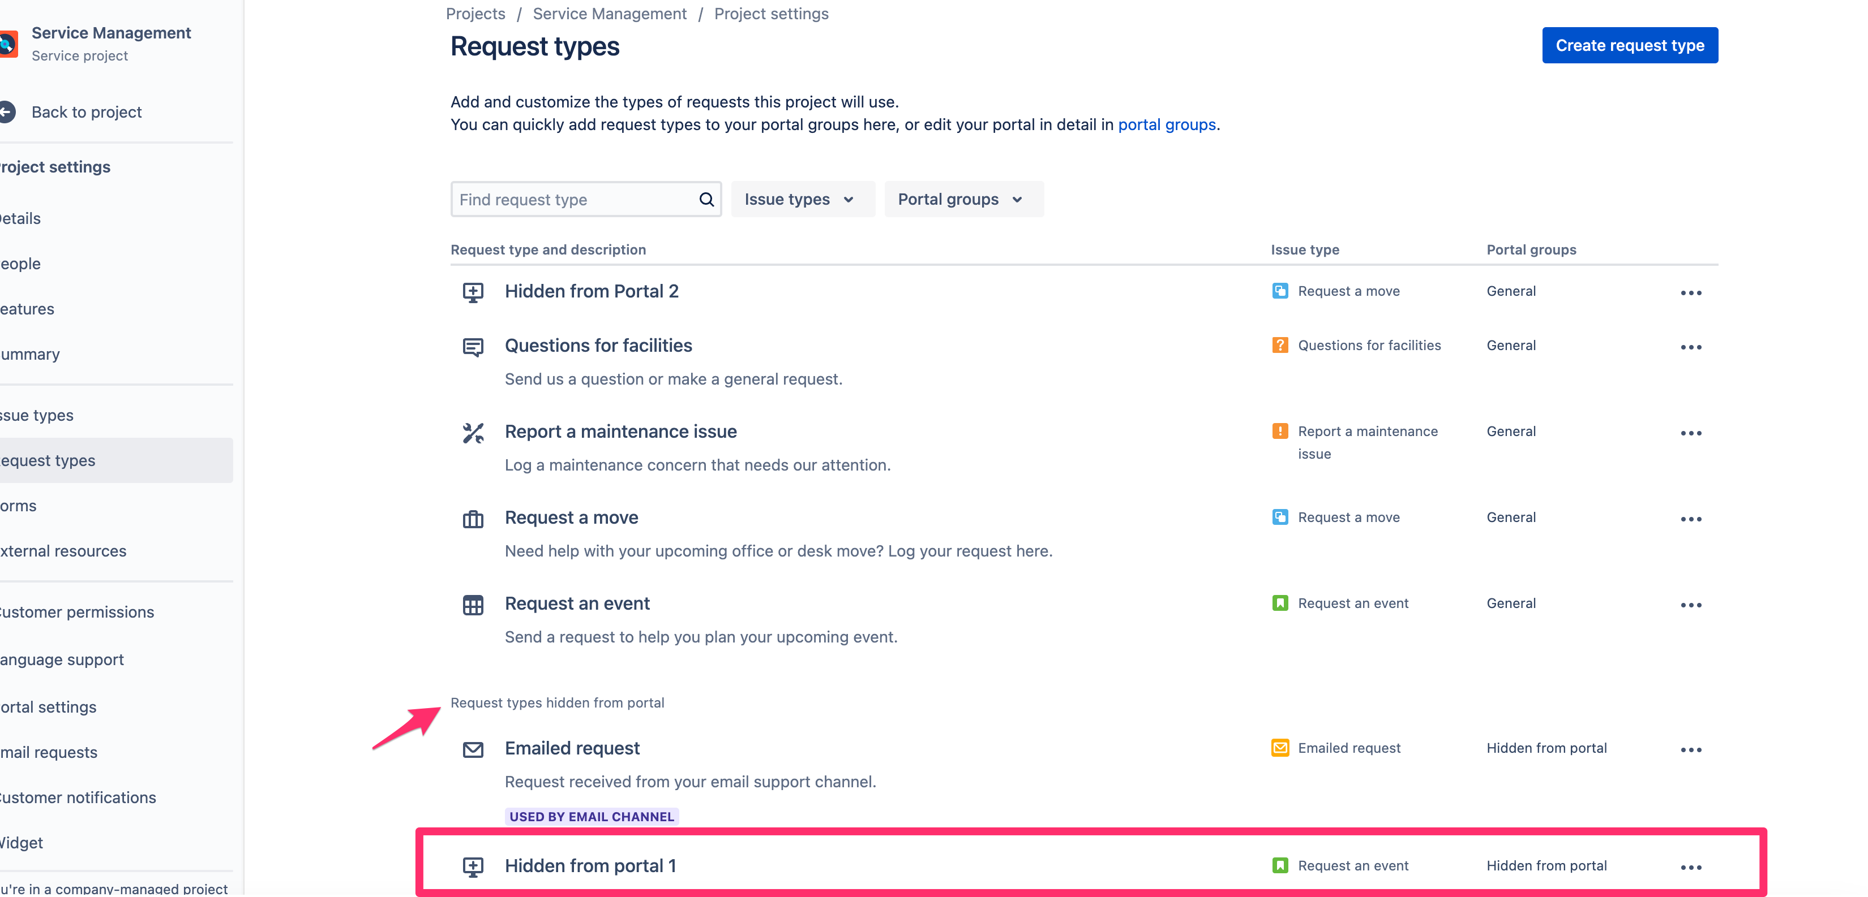Open the more menu on the Request a move row
The image size is (1868, 897).
click(1690, 519)
